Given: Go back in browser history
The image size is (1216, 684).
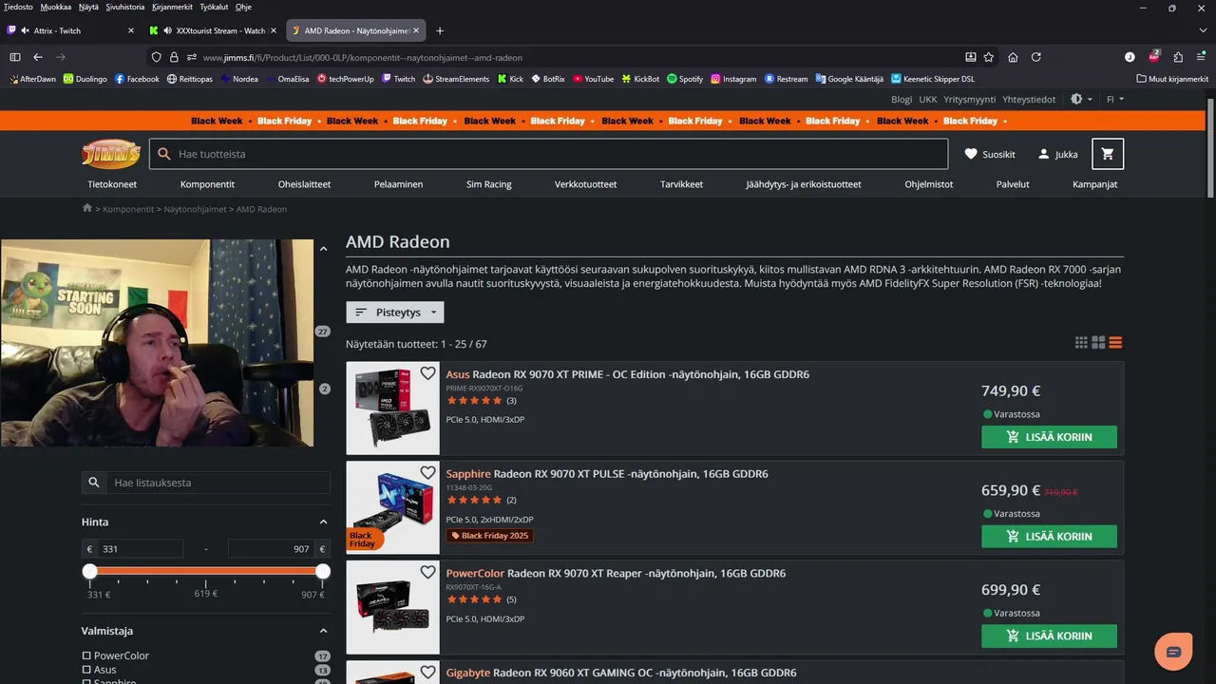Looking at the screenshot, I should click(x=38, y=57).
